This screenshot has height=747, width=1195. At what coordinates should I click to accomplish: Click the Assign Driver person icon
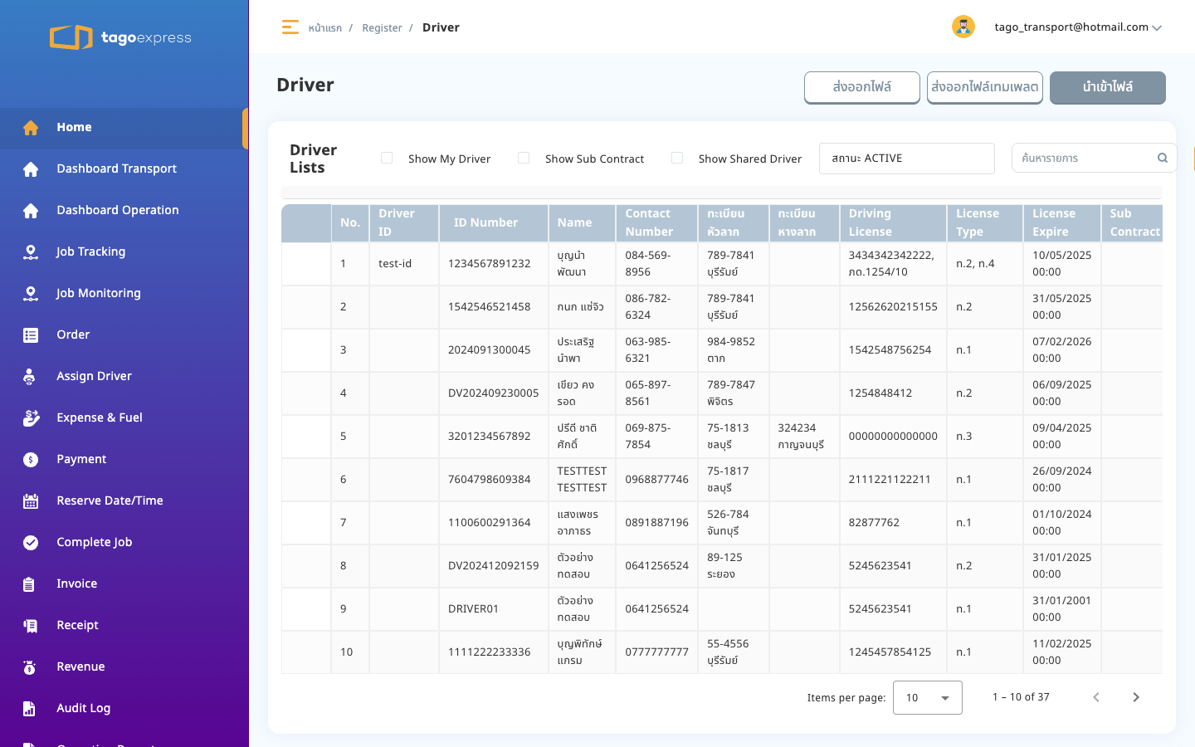[31, 377]
